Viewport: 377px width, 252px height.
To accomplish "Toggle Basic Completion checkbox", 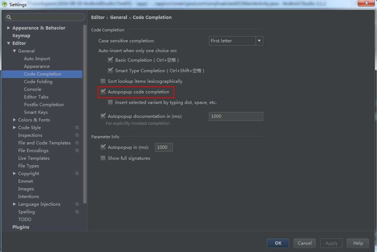I will click(110, 60).
